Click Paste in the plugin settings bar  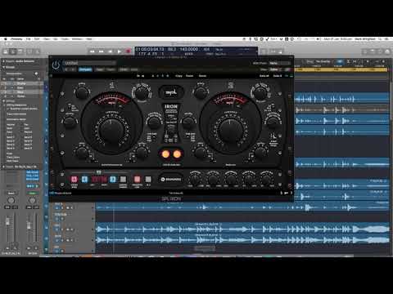189,76
